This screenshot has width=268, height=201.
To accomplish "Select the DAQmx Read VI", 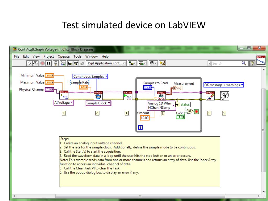I will (x=161, y=96).
